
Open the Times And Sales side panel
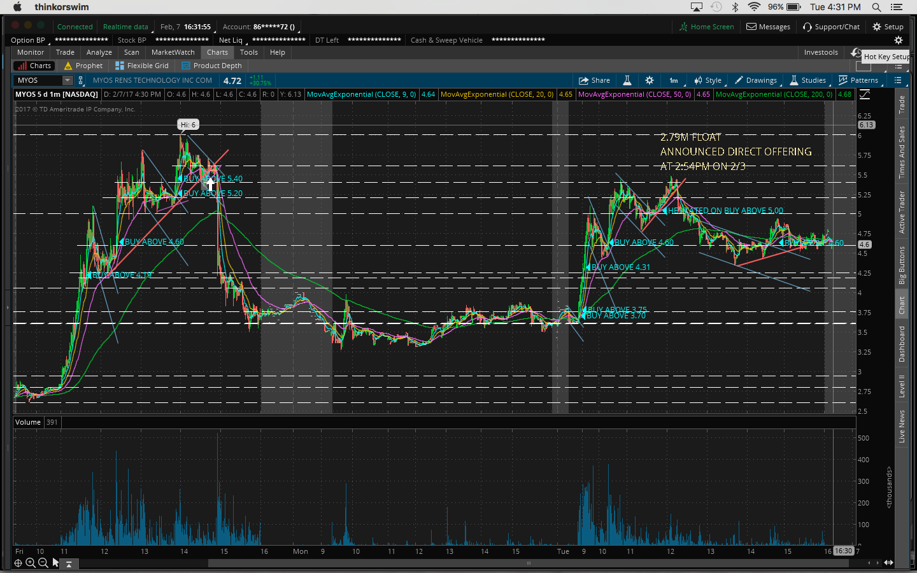pyautogui.click(x=902, y=152)
